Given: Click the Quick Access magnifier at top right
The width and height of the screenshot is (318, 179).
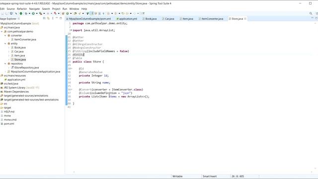Looking at the screenshot, I should coord(311,13).
